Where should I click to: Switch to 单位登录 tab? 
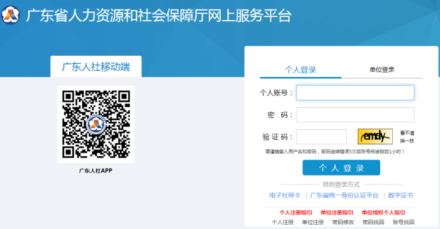pos(382,70)
